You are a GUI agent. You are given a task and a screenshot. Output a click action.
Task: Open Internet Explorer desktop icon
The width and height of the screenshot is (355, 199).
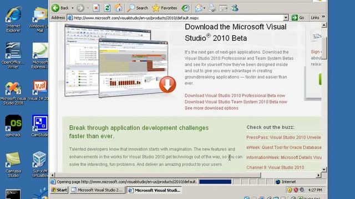[13, 19]
